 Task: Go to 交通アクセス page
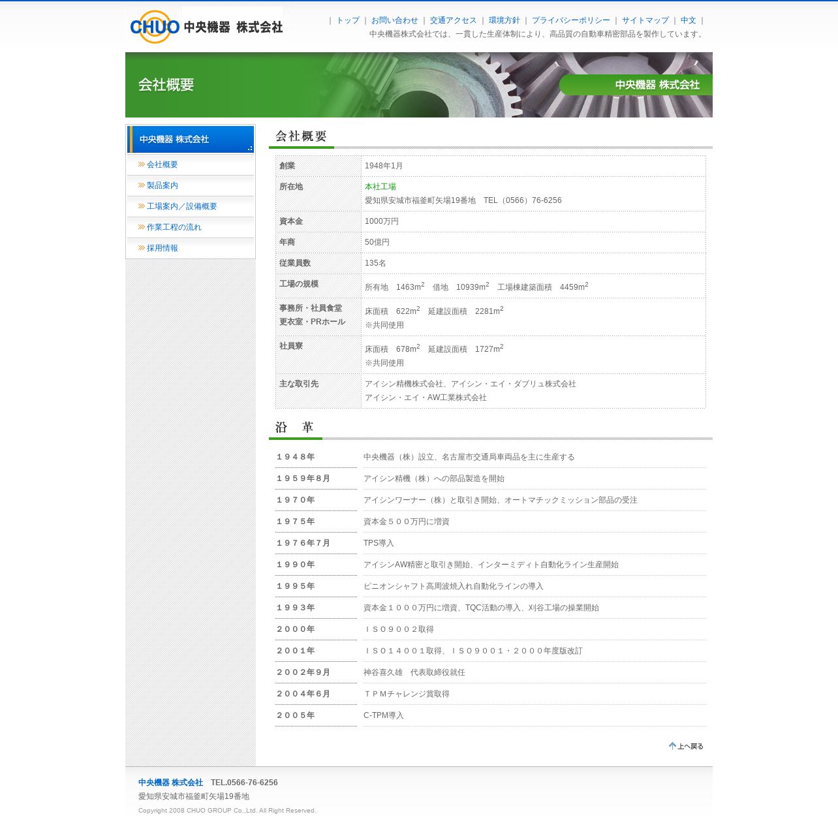click(x=453, y=20)
